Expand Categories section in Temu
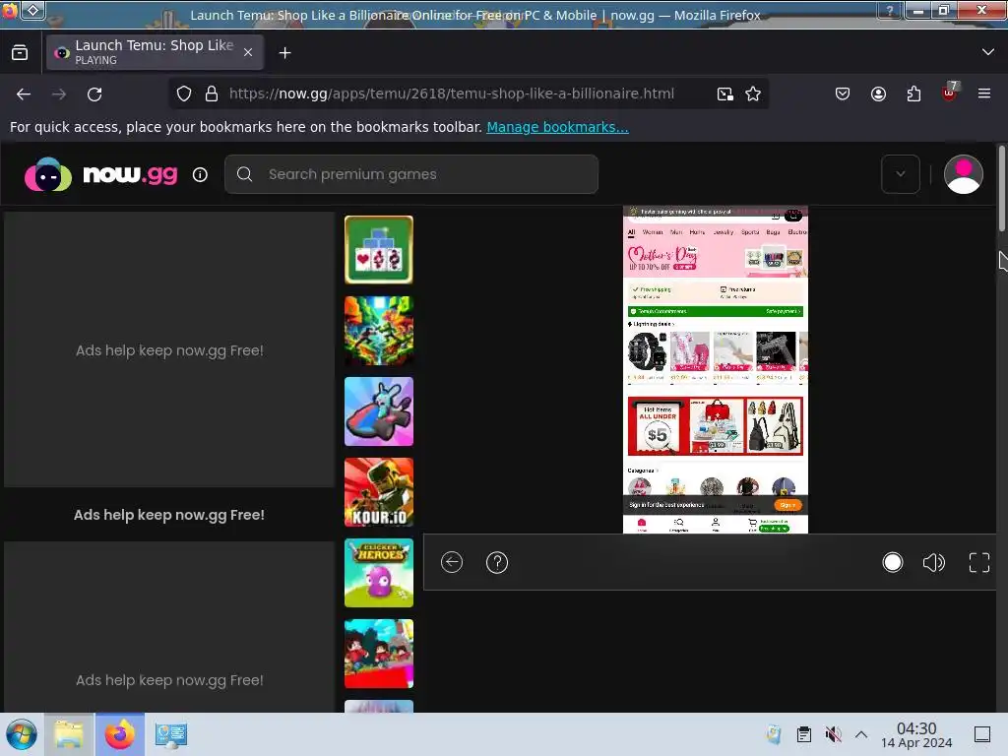Screen dimensions: 1008x756 pos(643,471)
